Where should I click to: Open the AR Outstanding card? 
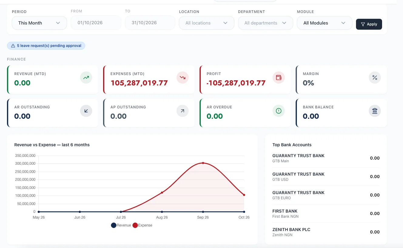click(x=53, y=113)
